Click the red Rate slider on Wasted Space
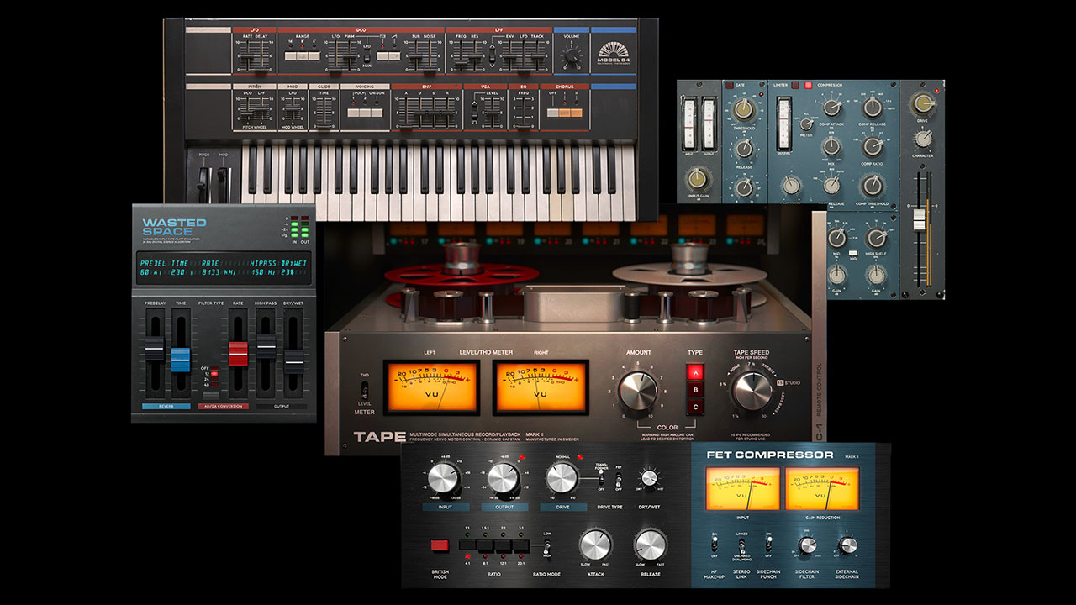Screen dimensions: 1076x605 point(238,354)
